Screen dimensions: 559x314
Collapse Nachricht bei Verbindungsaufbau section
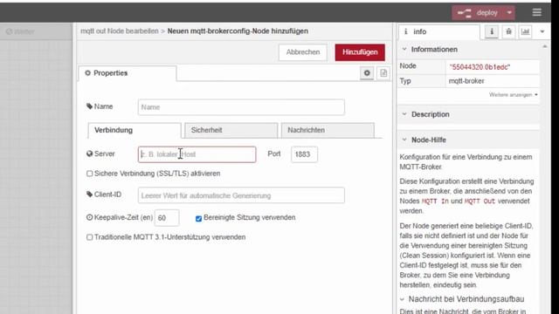(x=402, y=299)
